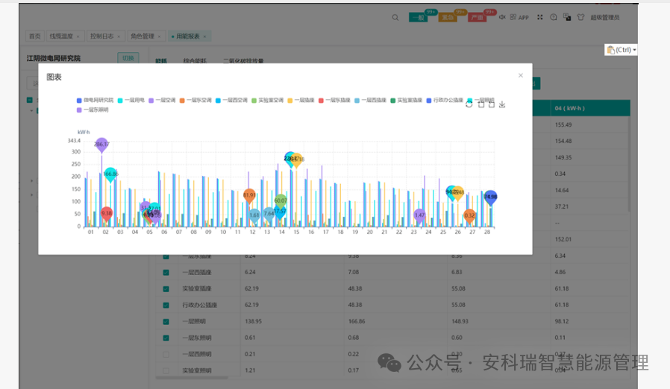Open the 一般 alarm badge
Viewport: 670px width, 389px height.
point(419,17)
